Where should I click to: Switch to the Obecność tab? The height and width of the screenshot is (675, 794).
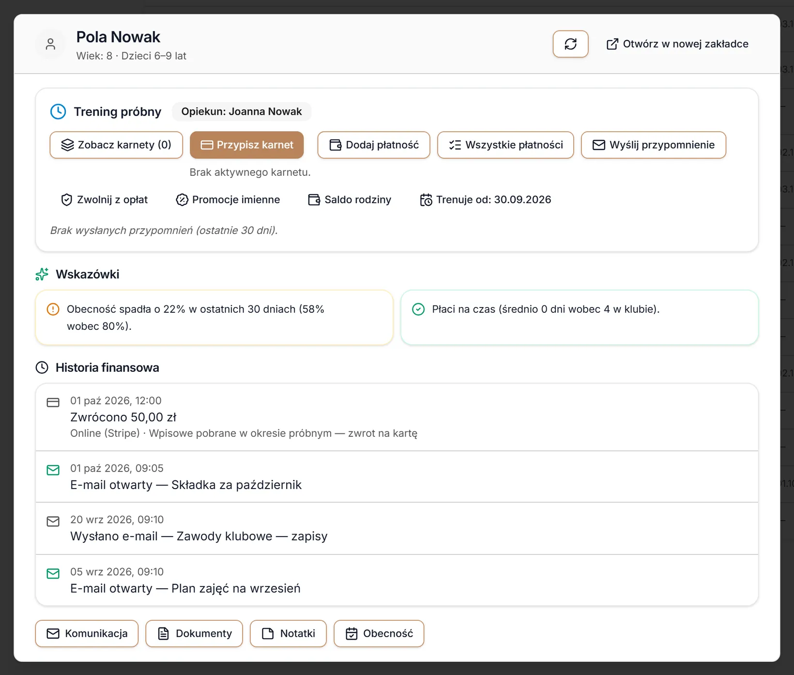pyautogui.click(x=379, y=633)
